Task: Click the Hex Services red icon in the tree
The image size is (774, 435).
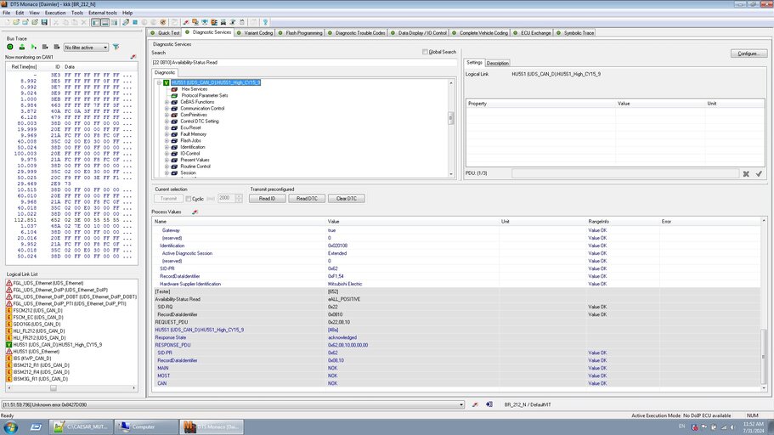Action: 174,89
